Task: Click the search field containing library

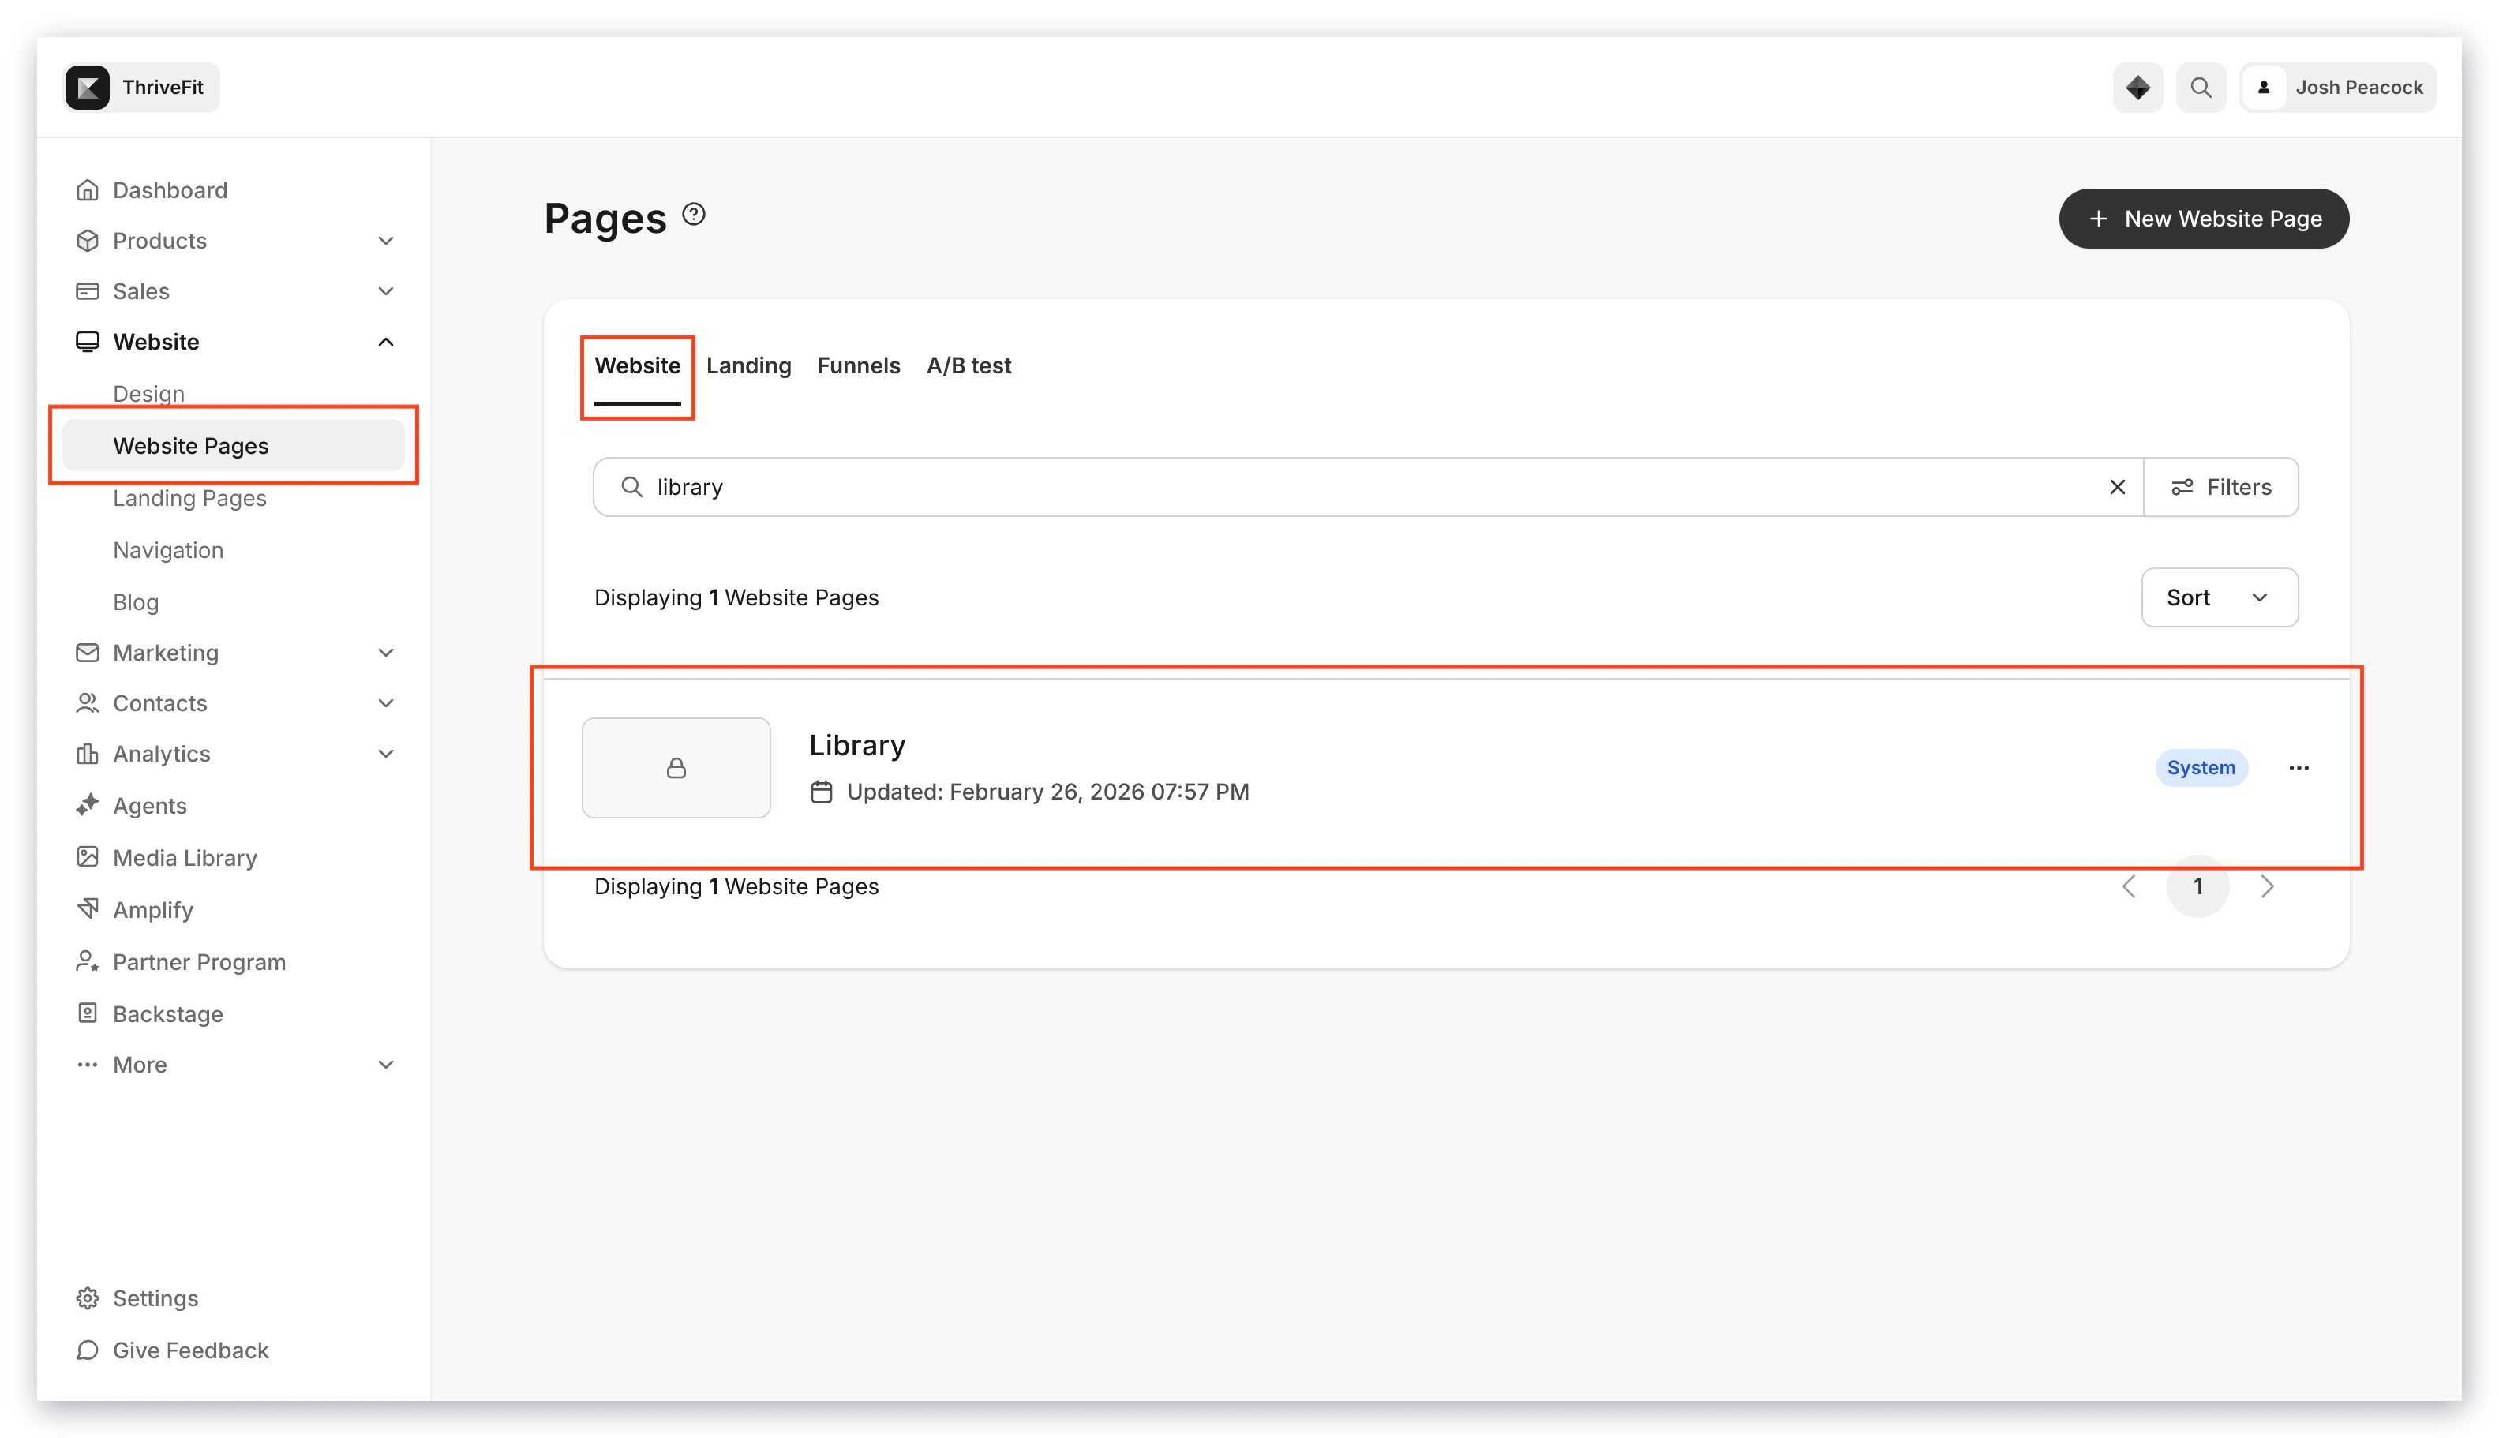Action: [x=1368, y=487]
